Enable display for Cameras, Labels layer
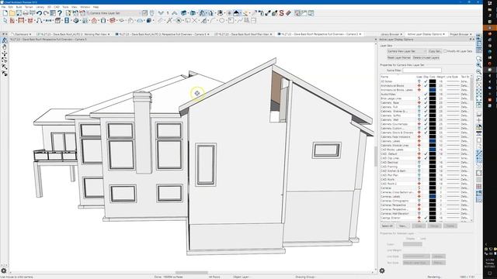 tap(426, 196)
